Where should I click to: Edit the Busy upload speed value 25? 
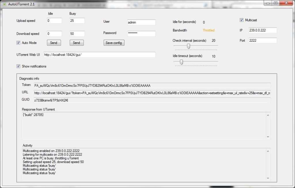tap(77, 21)
